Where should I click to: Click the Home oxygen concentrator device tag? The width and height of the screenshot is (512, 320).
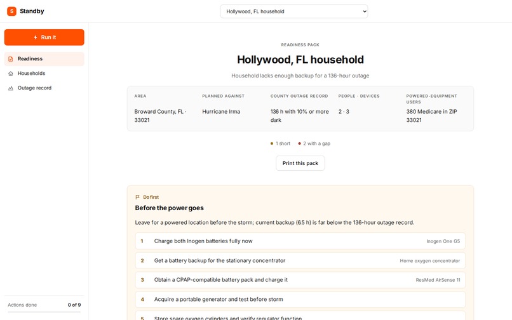click(429, 261)
